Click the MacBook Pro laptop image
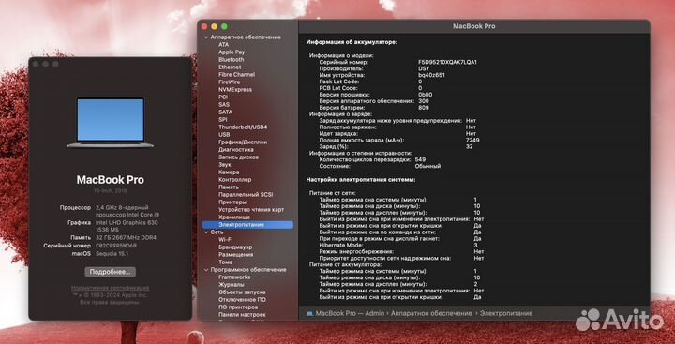The width and height of the screenshot is (675, 344). [111, 123]
